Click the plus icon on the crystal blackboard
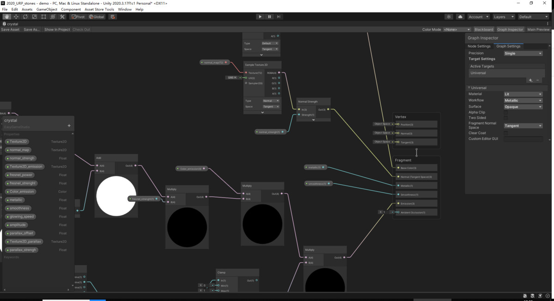Viewport: 554px width, 301px height. click(x=69, y=125)
